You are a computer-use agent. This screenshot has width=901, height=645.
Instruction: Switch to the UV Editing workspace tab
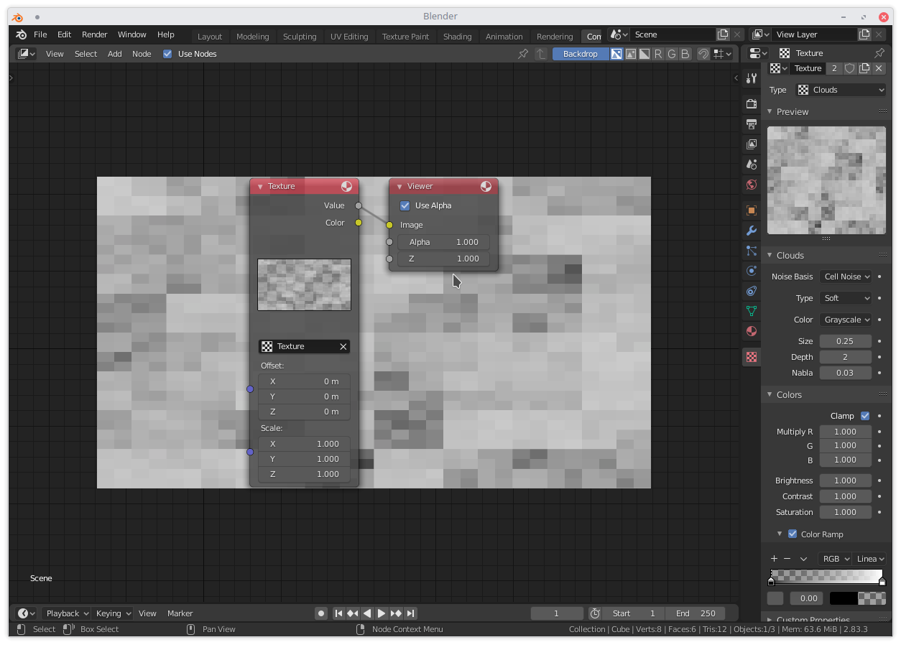click(x=349, y=37)
